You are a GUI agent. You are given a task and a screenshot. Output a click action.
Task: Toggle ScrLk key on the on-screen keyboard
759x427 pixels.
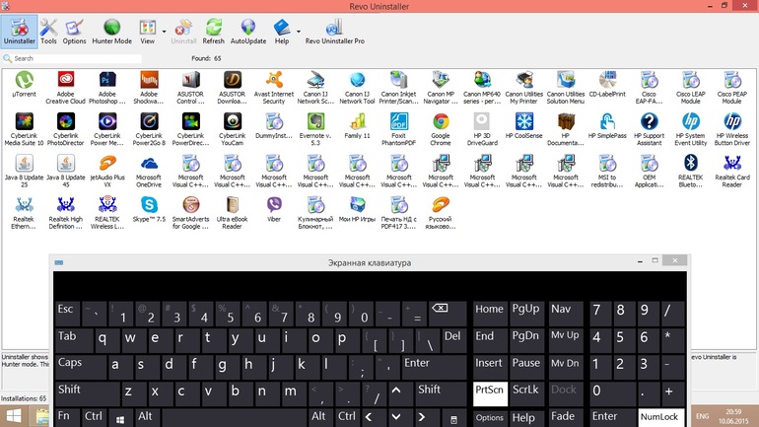coord(526,393)
